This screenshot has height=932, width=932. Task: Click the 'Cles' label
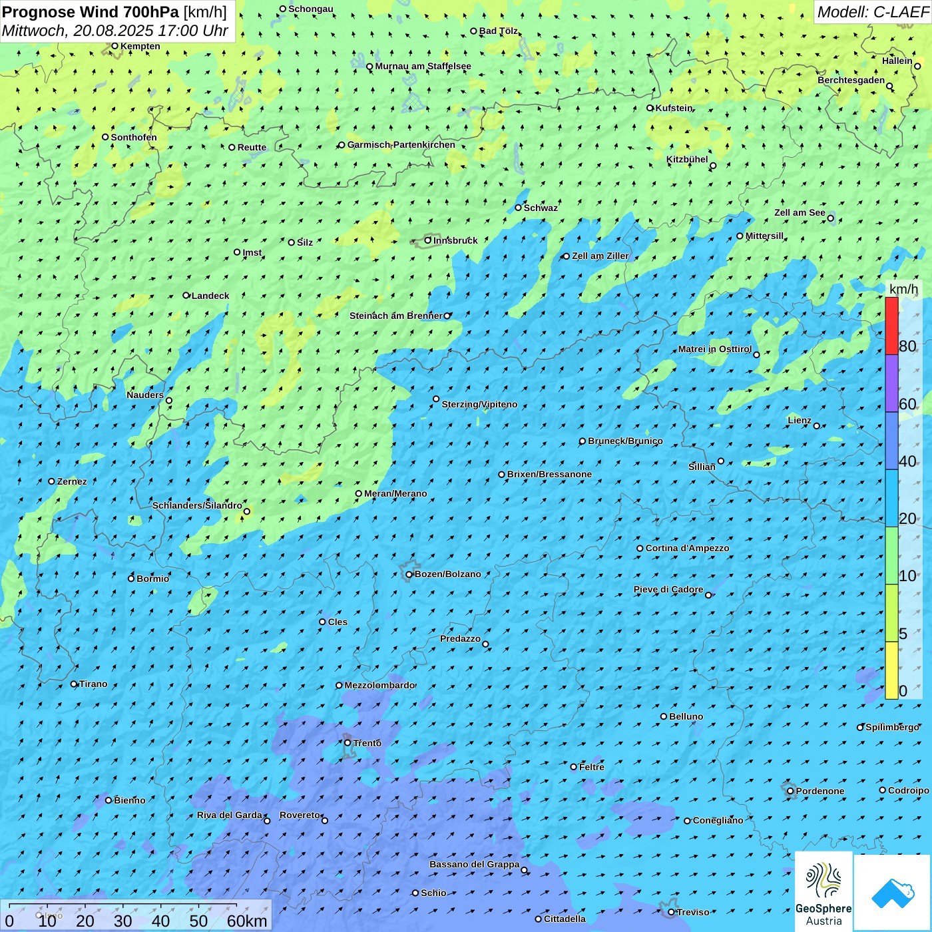[x=338, y=622]
